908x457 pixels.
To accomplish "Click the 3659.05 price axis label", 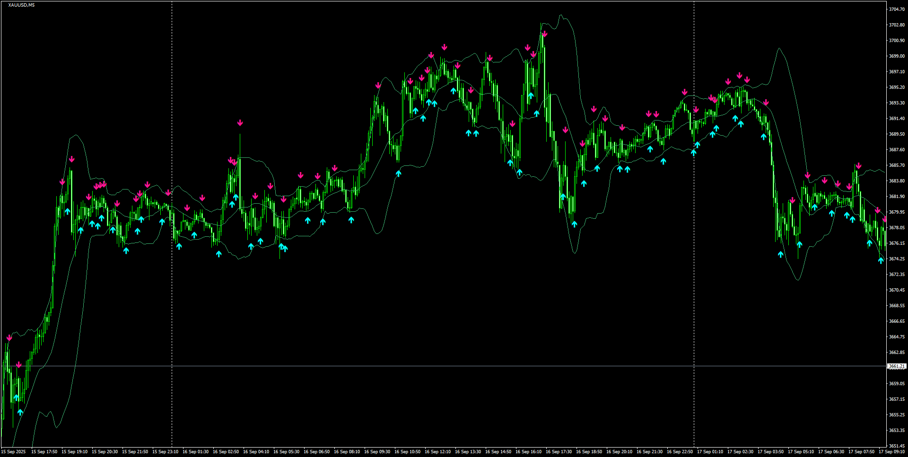I will click(897, 384).
